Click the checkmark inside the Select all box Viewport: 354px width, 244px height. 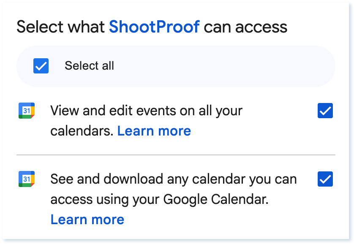[41, 66]
